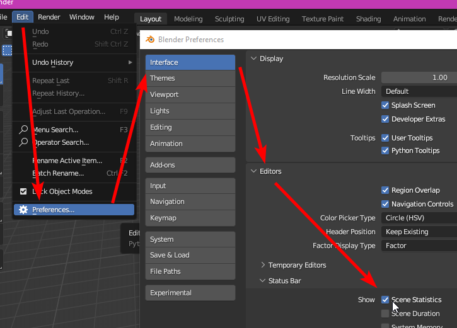The height and width of the screenshot is (328, 457).
Task: Switch to Sculpting workspace tab
Action: coord(229,19)
